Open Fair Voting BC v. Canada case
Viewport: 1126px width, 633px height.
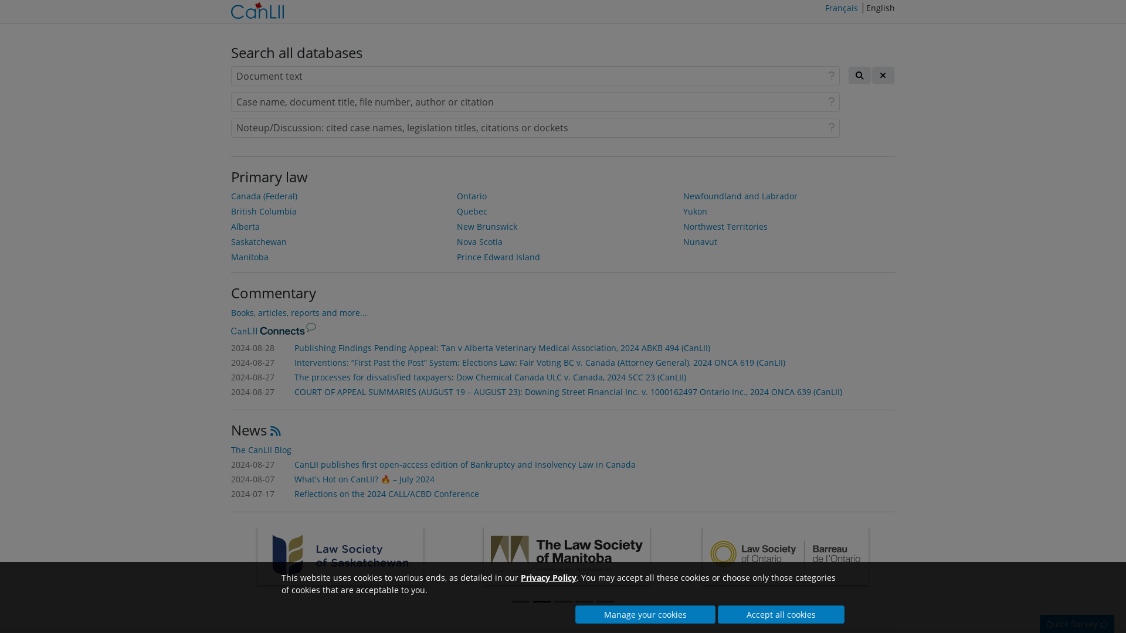[652, 363]
